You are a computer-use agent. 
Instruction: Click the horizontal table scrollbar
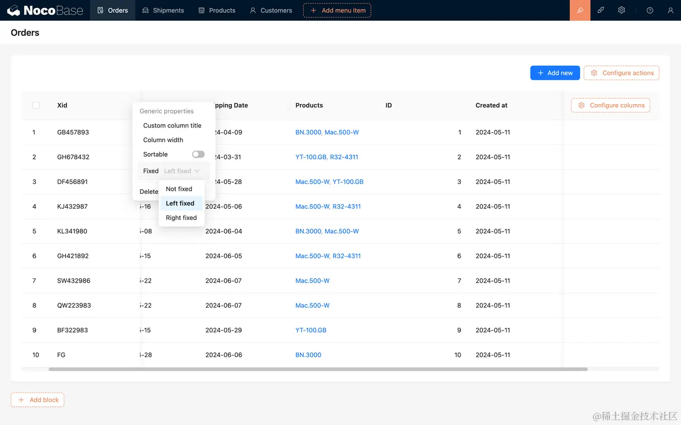point(318,369)
